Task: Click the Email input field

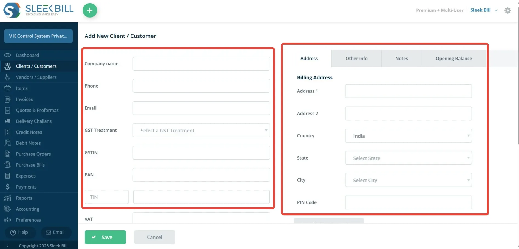Action: [x=201, y=108]
